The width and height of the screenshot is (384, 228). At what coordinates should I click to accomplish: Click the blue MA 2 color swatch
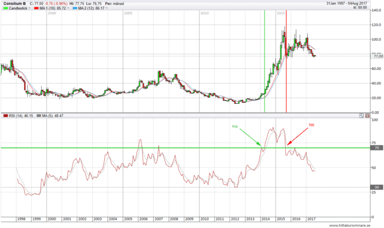75,8
